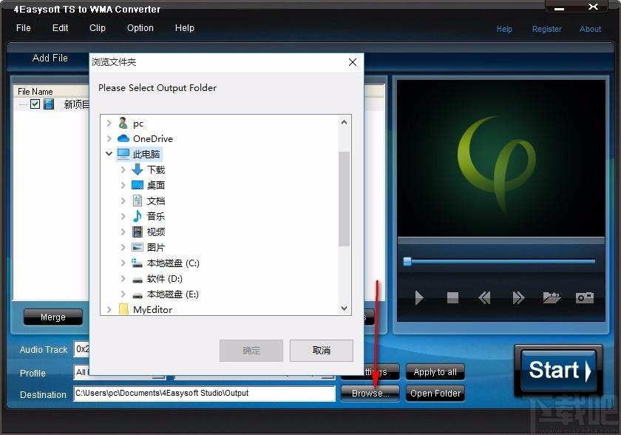Select the 此电脑 tree label
Screen dimensions: 621x435
coord(146,154)
